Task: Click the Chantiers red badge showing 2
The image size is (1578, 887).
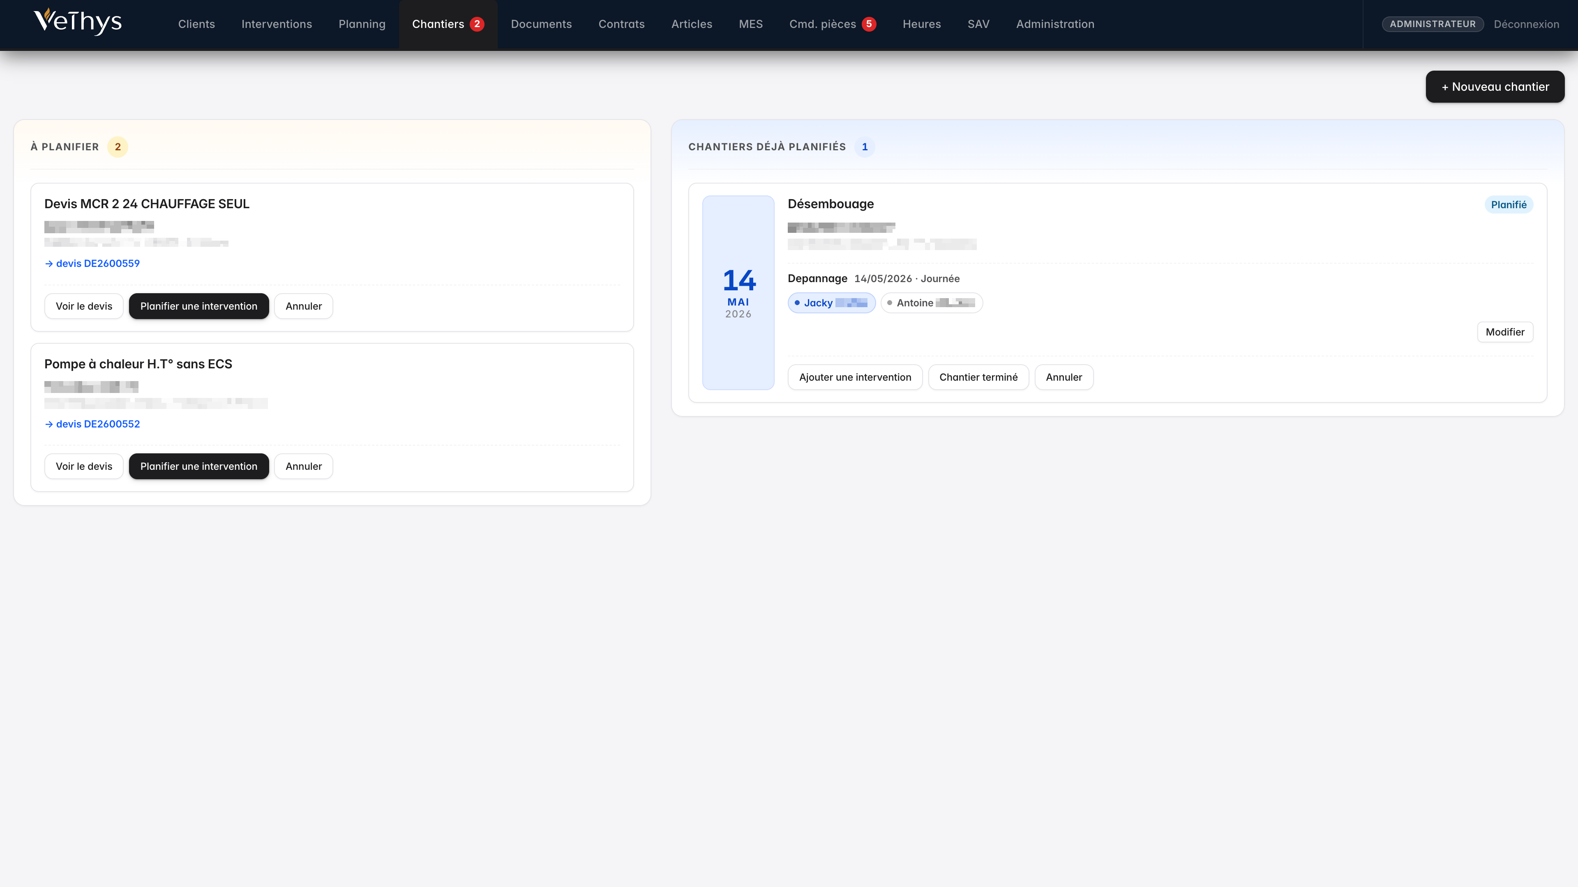Action: (477, 24)
